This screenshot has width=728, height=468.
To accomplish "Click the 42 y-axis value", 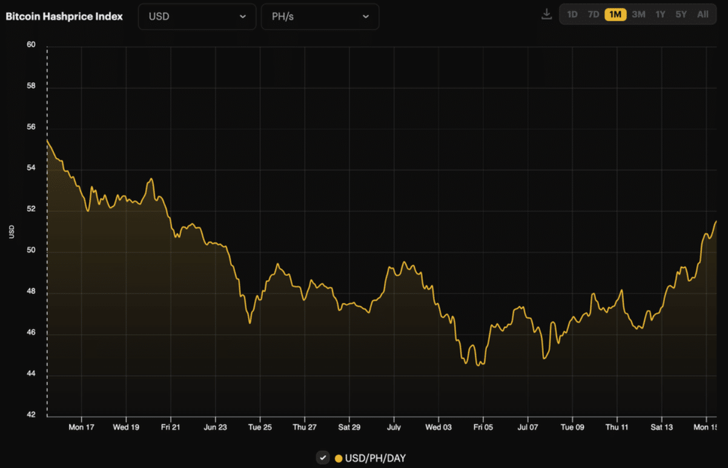I will (x=31, y=415).
